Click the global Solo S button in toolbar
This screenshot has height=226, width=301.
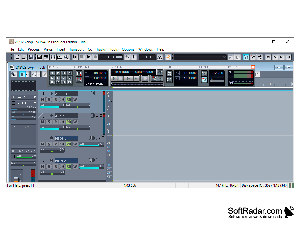pos(275,57)
